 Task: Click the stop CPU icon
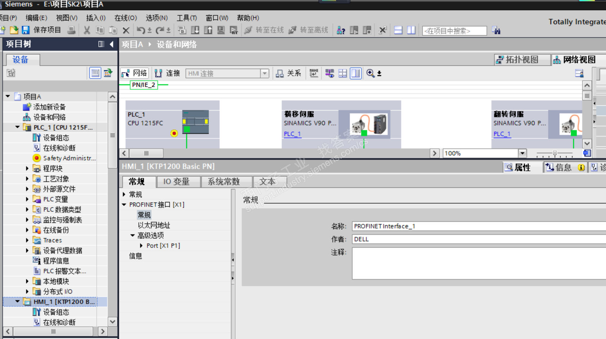pos(367,30)
